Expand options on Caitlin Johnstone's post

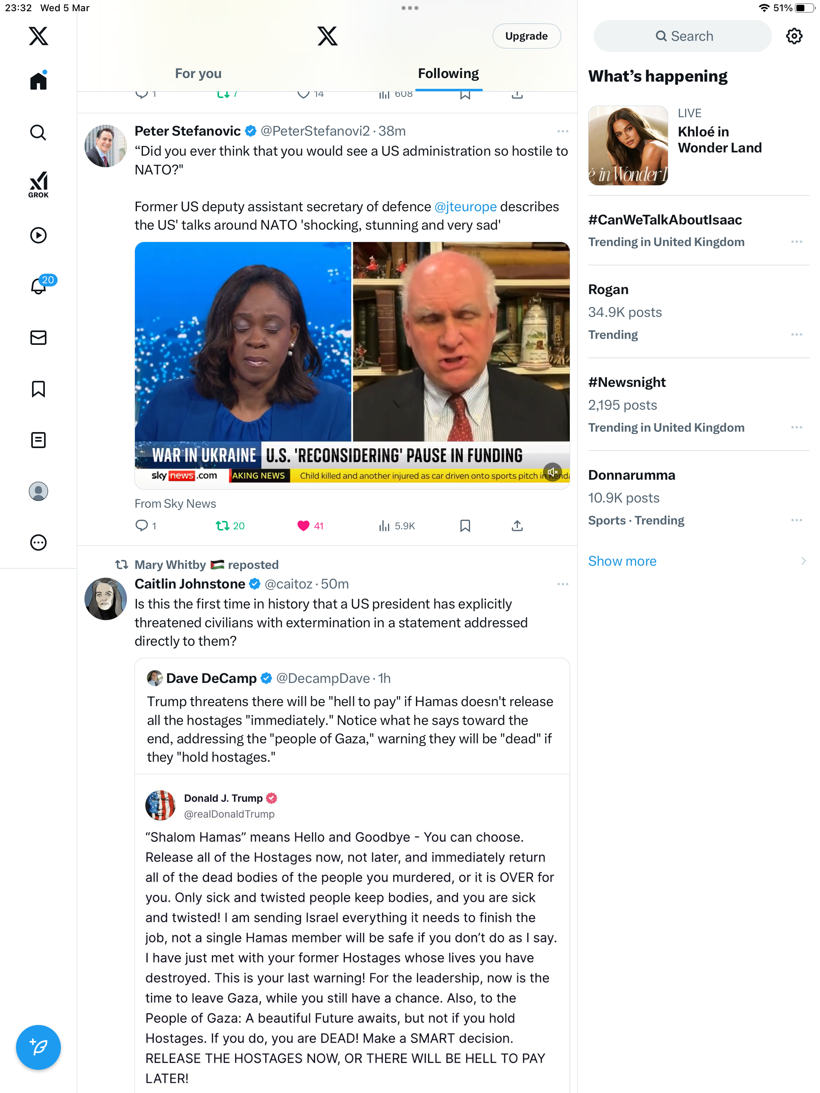[562, 584]
